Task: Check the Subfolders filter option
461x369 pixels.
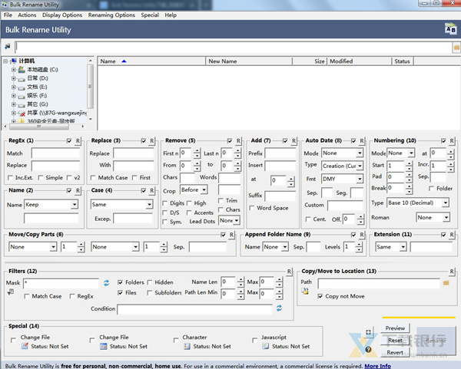Action: point(149,292)
